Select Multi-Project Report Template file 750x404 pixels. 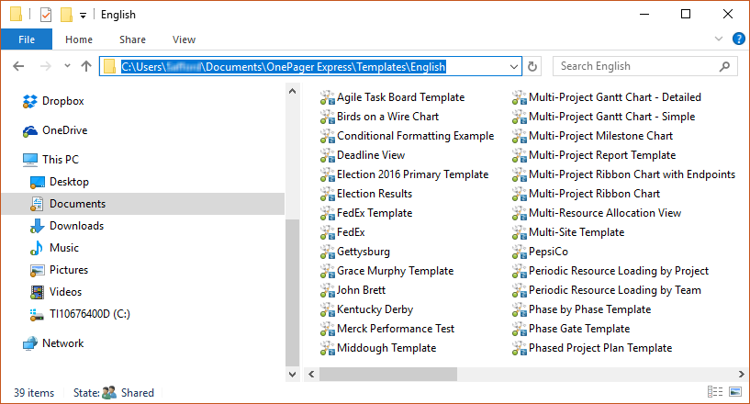point(594,155)
